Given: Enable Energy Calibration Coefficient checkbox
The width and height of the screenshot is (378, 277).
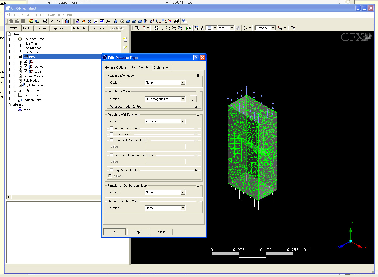Looking at the screenshot, I should [x=111, y=155].
